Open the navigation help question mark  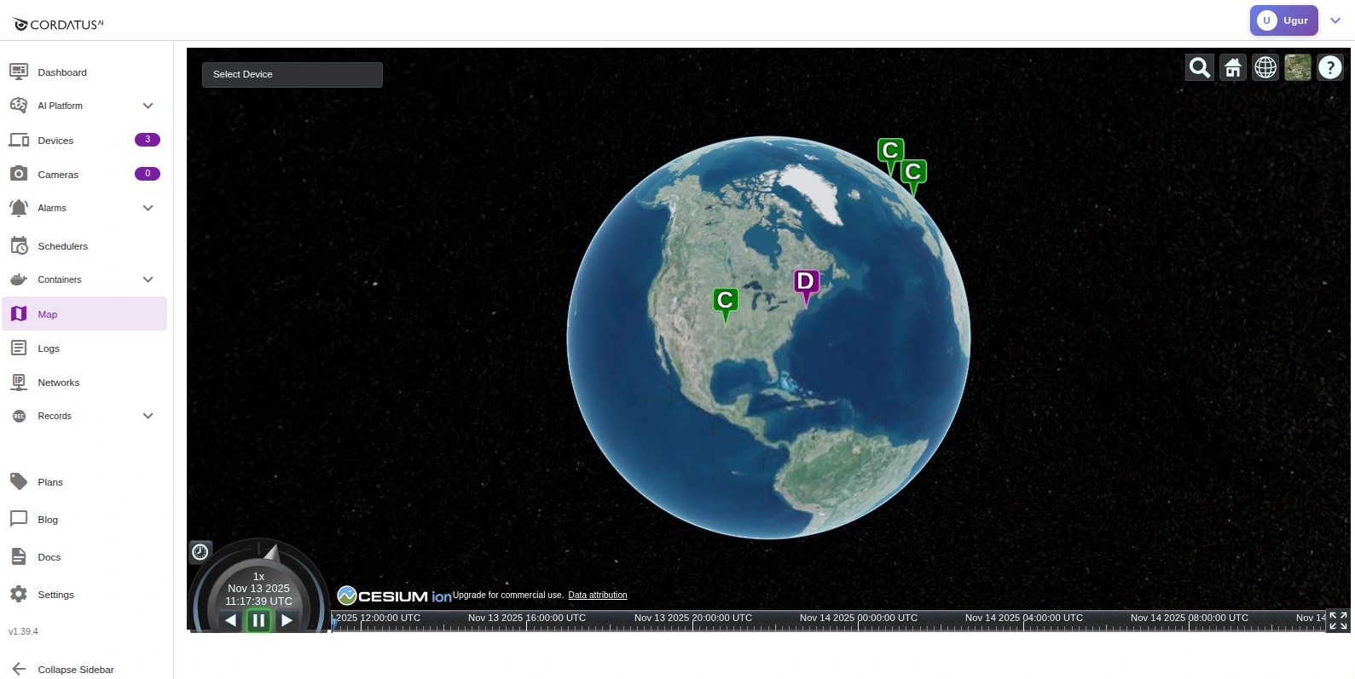pyautogui.click(x=1330, y=67)
